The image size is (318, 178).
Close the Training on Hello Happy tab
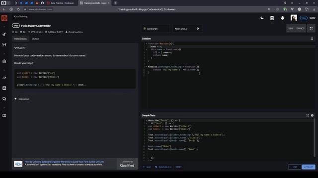(x=108, y=3)
